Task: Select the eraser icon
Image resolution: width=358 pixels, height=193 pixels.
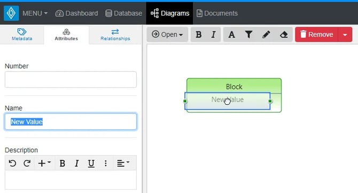Action: click(x=284, y=35)
